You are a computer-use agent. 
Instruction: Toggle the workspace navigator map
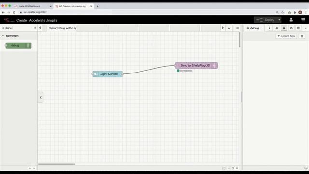[224, 168]
